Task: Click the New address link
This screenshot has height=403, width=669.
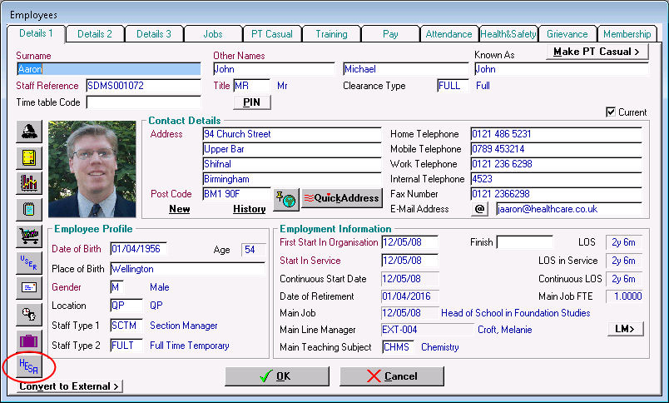Action: pos(179,209)
